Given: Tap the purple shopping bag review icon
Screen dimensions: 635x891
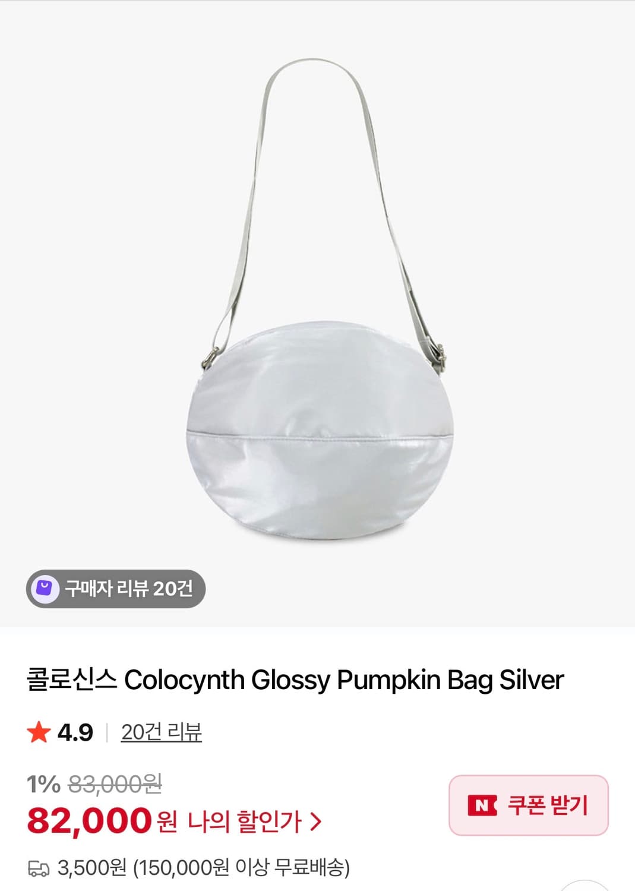Looking at the screenshot, I should [45, 589].
